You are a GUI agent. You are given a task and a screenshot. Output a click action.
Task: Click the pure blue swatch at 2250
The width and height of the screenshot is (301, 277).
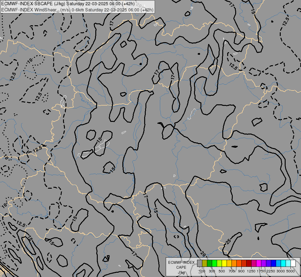274,263
